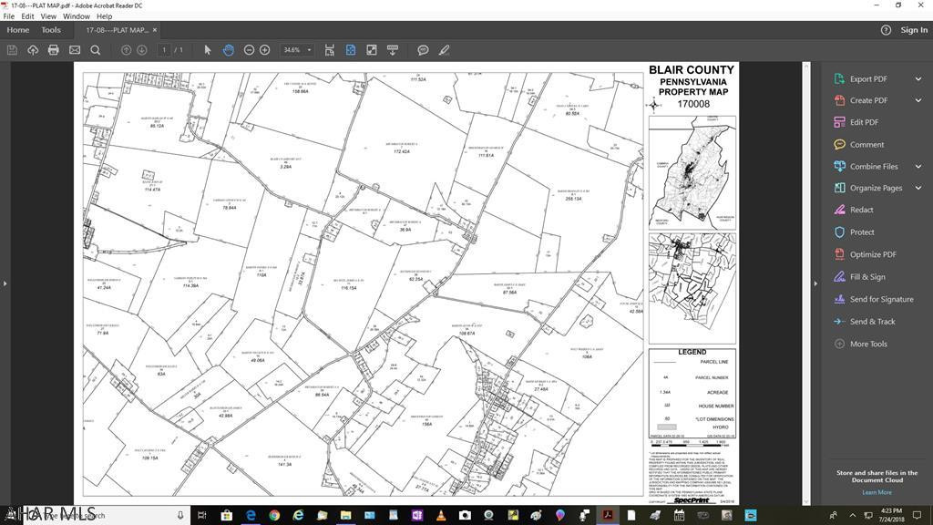Click the Add comment speech bubble icon

coord(423,50)
